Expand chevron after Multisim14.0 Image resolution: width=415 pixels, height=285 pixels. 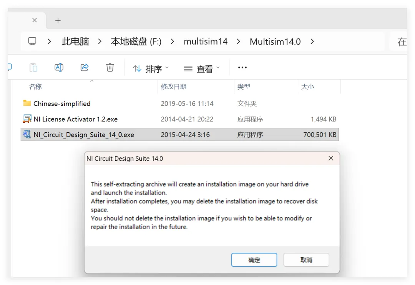pos(312,41)
